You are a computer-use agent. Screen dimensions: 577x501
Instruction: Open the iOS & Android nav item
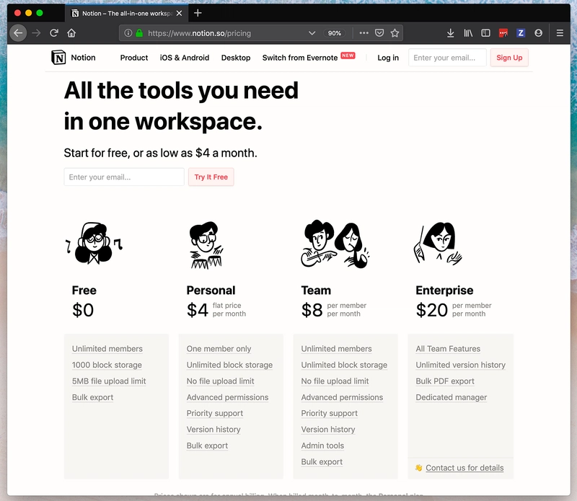[x=185, y=58]
